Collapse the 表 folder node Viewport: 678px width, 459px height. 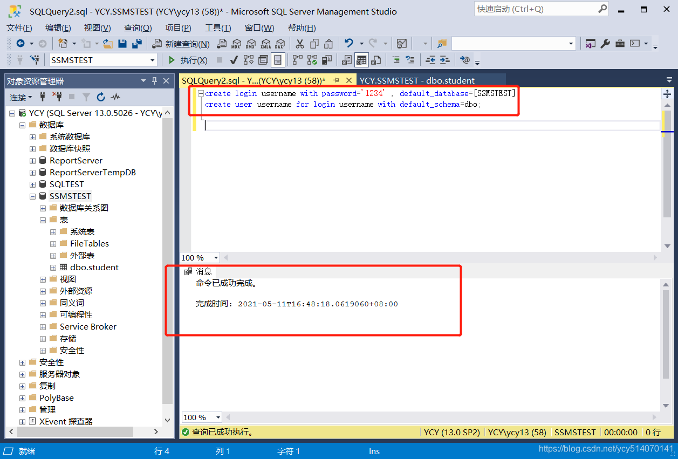click(43, 220)
